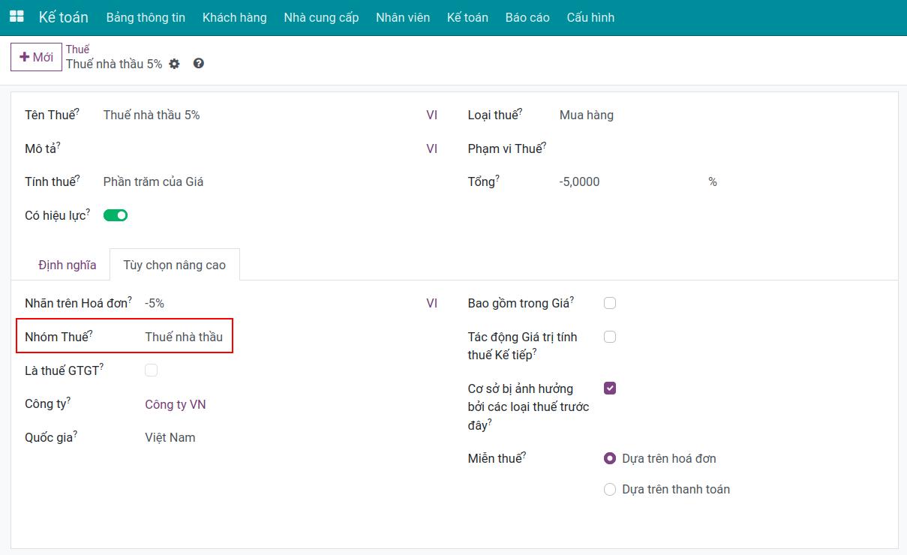Open the Báo cáo menu
Image resolution: width=907 pixels, height=555 pixels.
point(527,17)
